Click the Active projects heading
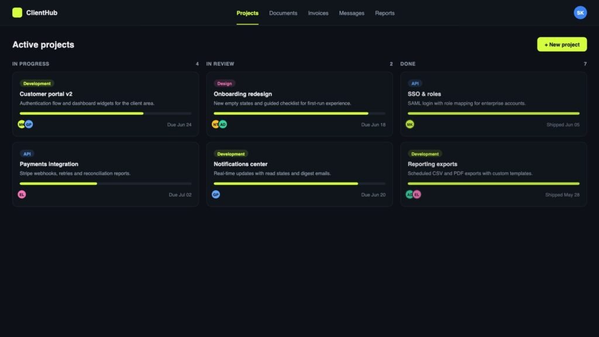This screenshot has height=337, width=599. coord(43,44)
